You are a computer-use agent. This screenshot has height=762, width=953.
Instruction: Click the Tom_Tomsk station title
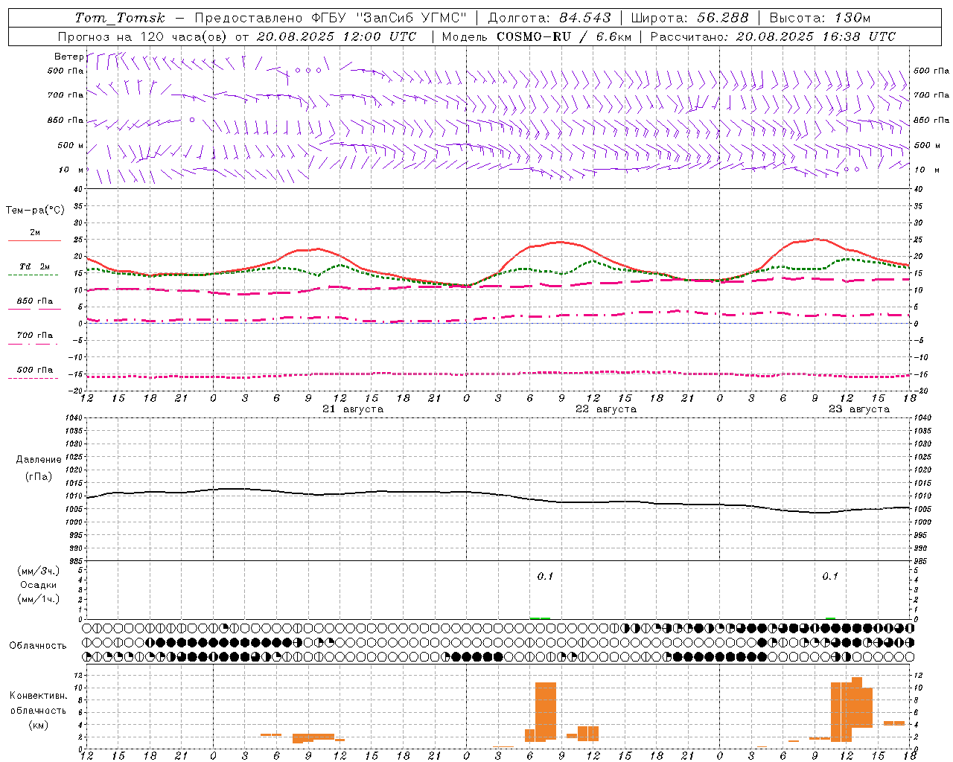tap(120, 18)
